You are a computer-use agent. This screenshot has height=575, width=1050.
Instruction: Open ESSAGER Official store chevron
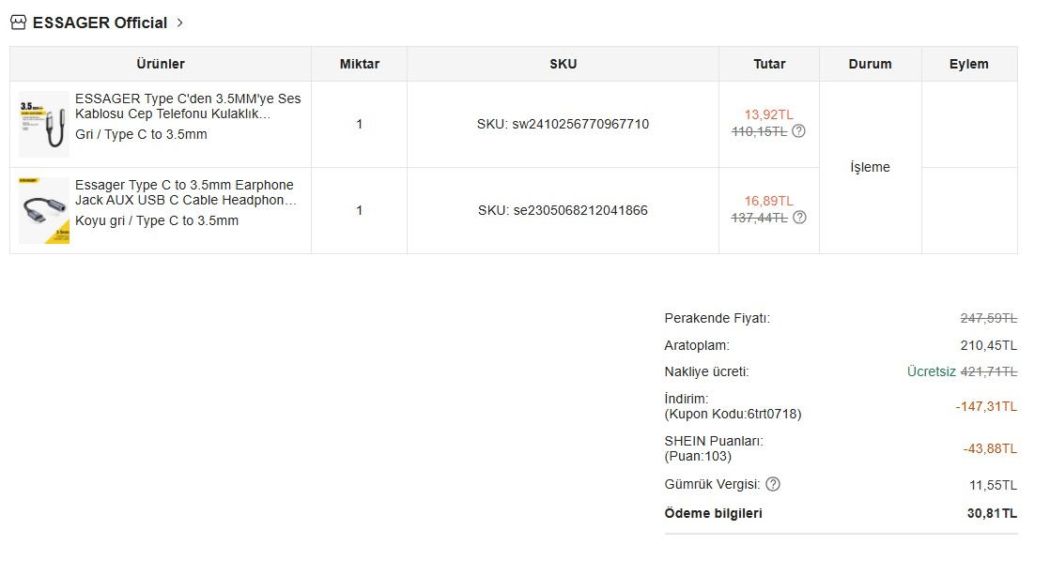pos(180,23)
